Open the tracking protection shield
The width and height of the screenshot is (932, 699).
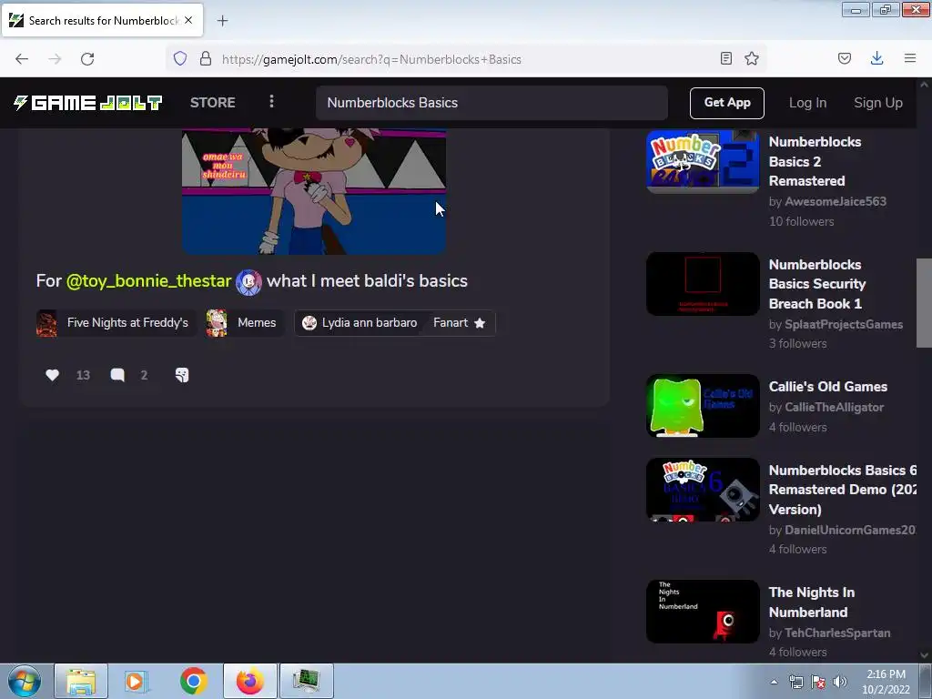point(180,58)
